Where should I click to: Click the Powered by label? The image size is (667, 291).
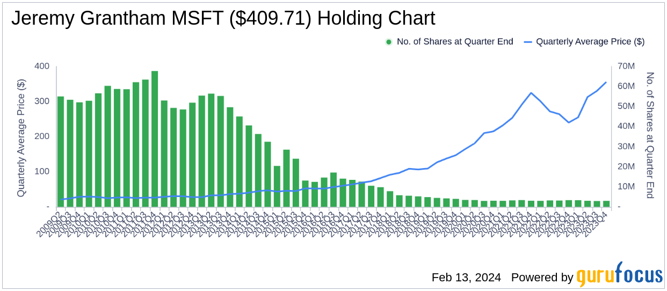pos(542,278)
